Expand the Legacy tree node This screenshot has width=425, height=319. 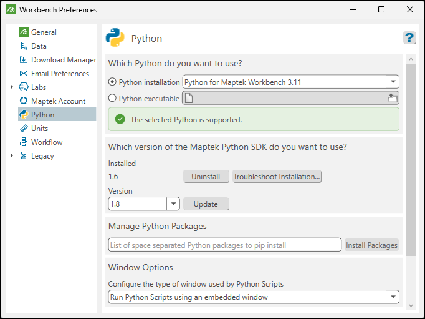(x=12, y=155)
